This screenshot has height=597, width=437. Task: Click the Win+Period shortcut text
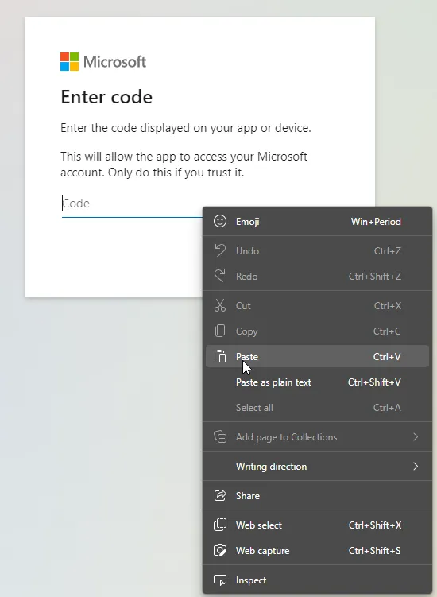376,222
